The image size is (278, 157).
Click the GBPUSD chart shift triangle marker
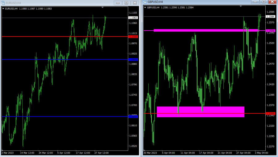point(241,6)
